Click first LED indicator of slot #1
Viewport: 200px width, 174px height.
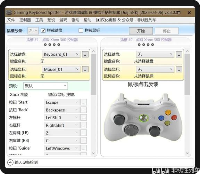click(45, 45)
